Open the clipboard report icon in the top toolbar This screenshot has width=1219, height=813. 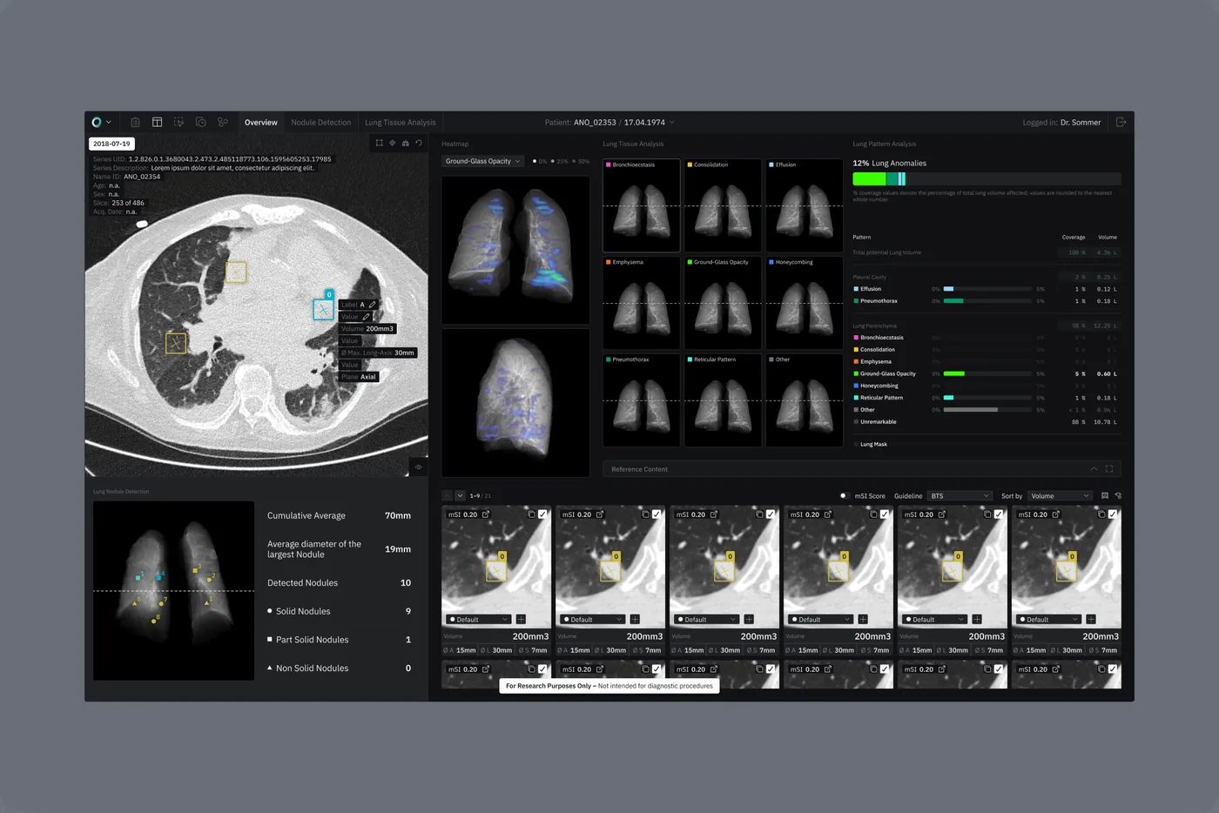pyautogui.click(x=135, y=122)
